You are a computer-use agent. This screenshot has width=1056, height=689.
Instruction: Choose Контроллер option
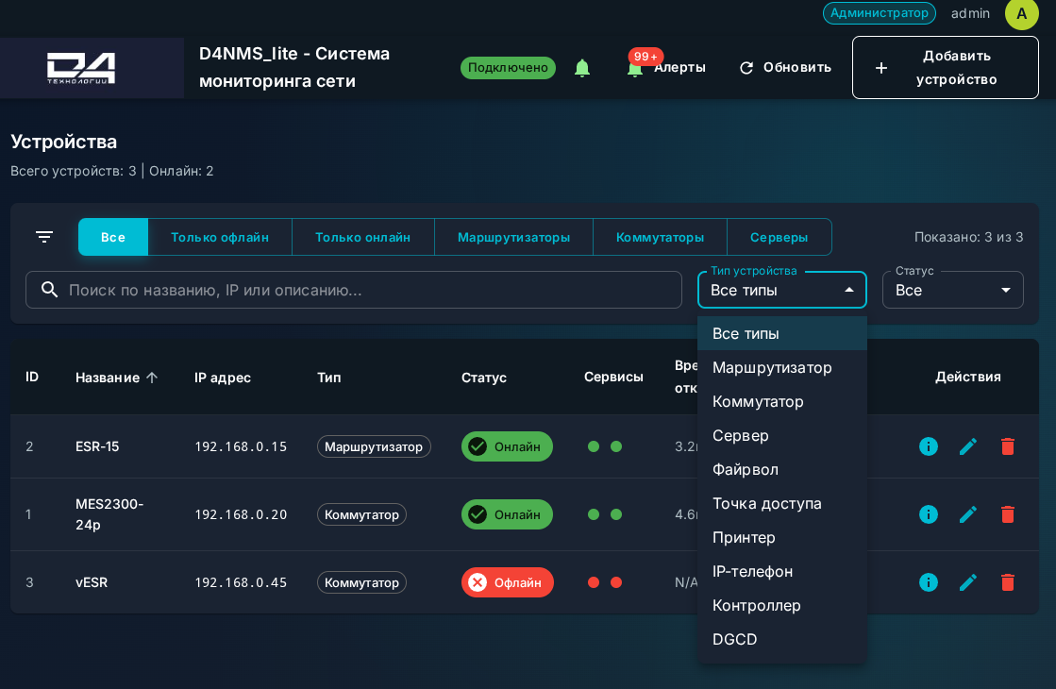[x=782, y=606]
